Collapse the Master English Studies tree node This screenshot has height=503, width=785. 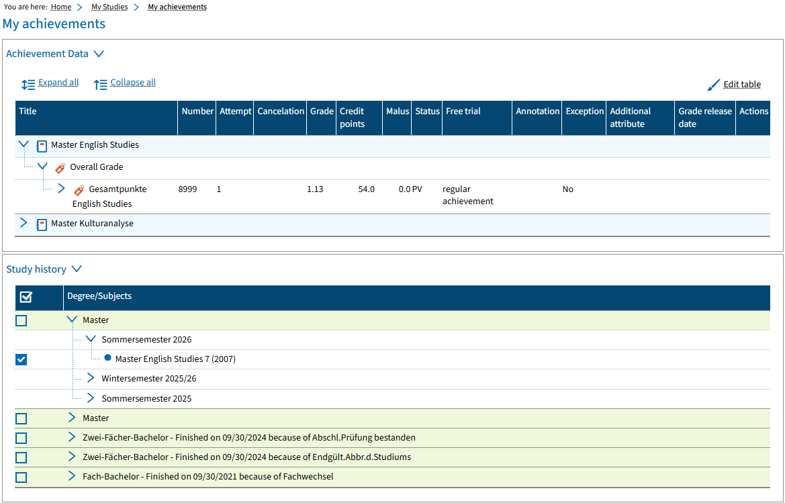(24, 144)
